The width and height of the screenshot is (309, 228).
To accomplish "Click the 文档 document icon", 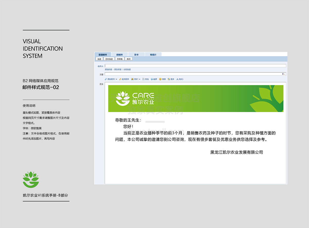I will pos(143,79).
